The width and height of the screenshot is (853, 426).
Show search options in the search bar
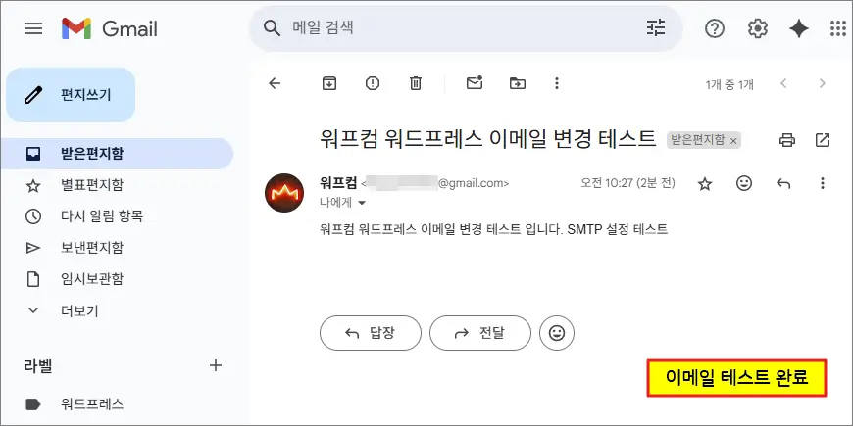click(656, 28)
